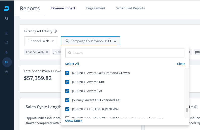This screenshot has width=200, height=130.
Task: Collapse the Campaigns & Playbooks dropdown
Action: coord(91,41)
